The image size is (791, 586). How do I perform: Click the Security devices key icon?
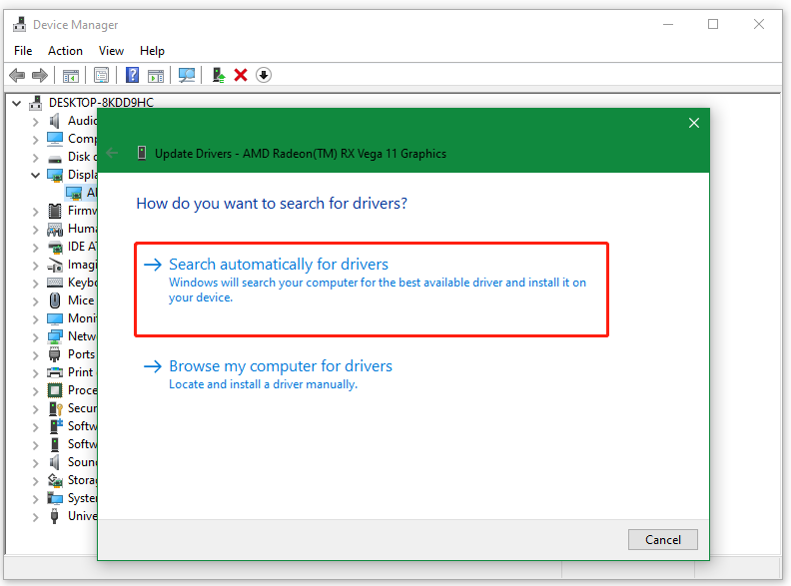click(55, 408)
